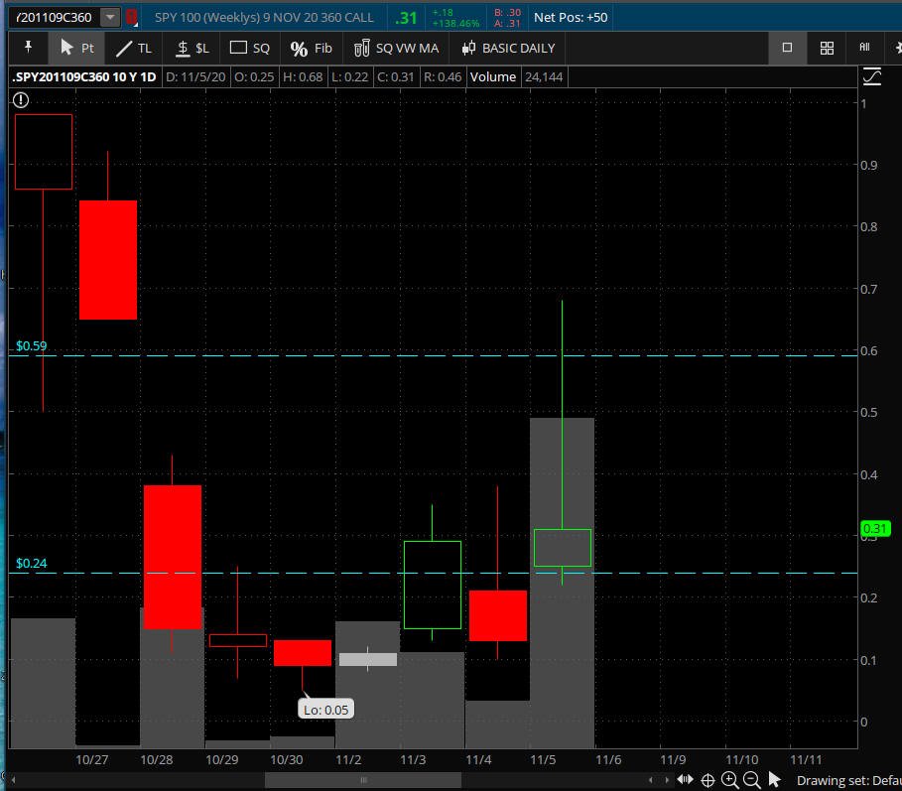The width and height of the screenshot is (902, 791).
Task: Switch to four-chart grid layout
Action: click(x=827, y=48)
